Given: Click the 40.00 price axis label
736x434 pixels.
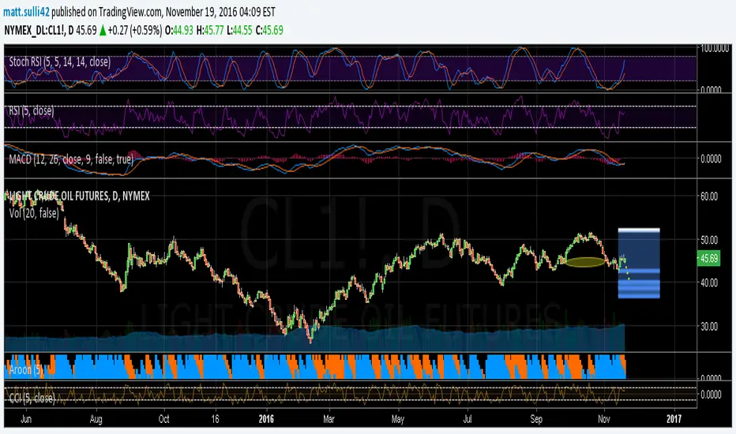Looking at the screenshot, I should click(x=709, y=283).
